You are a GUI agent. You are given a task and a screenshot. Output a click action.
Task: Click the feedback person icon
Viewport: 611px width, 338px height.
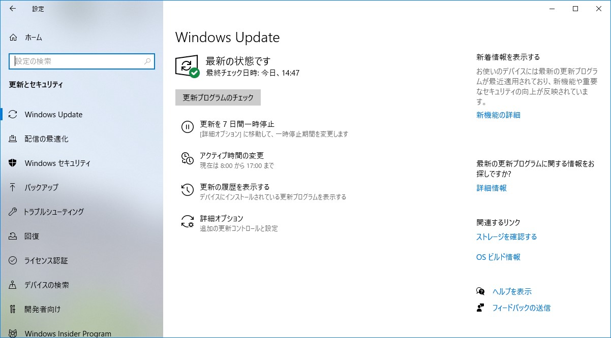(x=480, y=308)
